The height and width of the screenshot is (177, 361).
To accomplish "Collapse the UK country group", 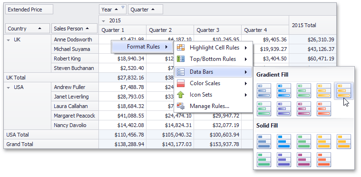I will [9, 40].
